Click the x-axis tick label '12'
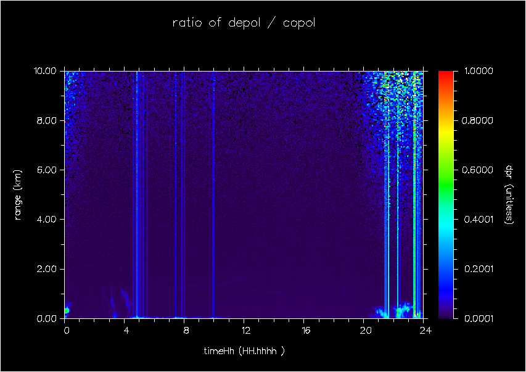Screen dimensions: 526x372 click(246, 331)
